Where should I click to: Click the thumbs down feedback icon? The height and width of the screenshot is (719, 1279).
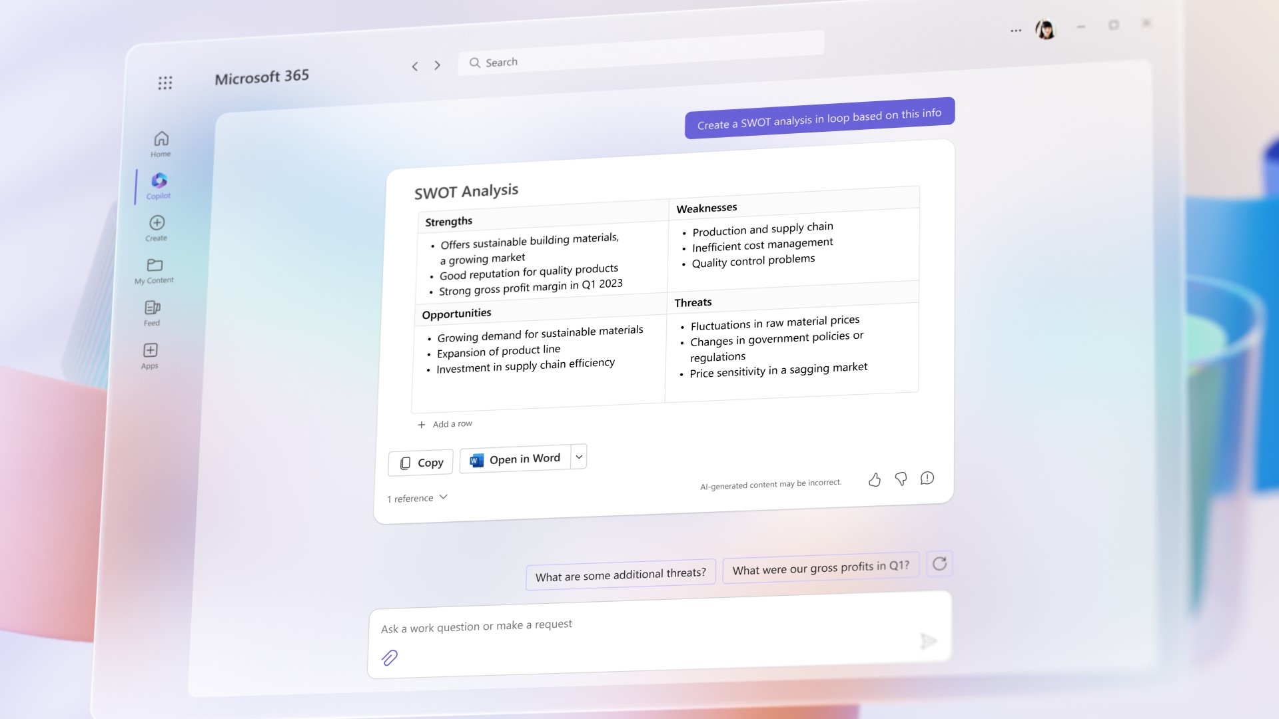pos(901,479)
